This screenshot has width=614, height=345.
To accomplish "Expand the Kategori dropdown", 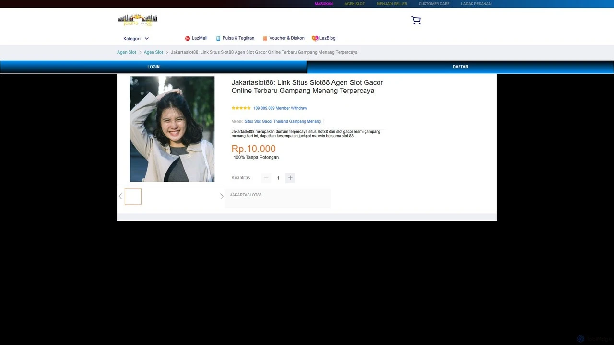I will 136,39.
